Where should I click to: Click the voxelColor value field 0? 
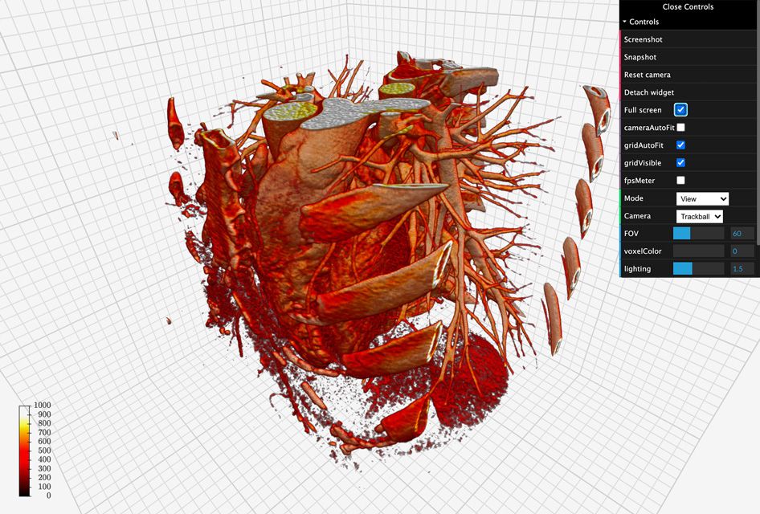742,251
